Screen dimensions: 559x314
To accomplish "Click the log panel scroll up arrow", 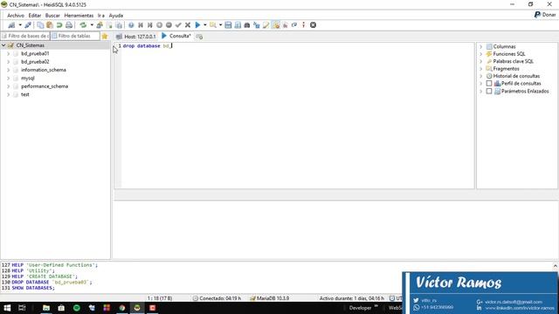I will [556, 265].
